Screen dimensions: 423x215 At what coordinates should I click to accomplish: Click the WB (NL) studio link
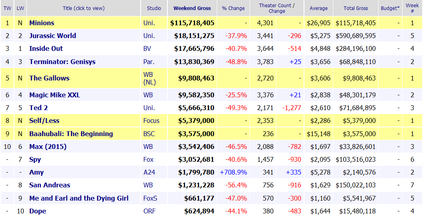point(150,78)
